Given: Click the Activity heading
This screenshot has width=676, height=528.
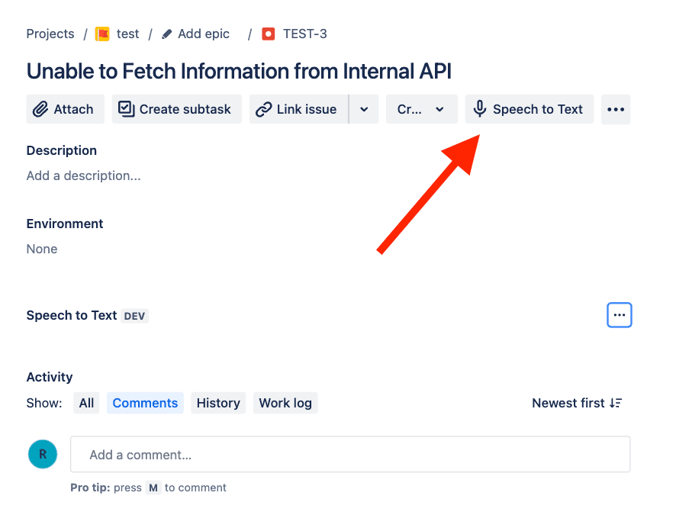Looking at the screenshot, I should click(50, 377).
